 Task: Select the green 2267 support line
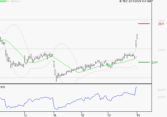pyautogui.click(x=144, y=62)
